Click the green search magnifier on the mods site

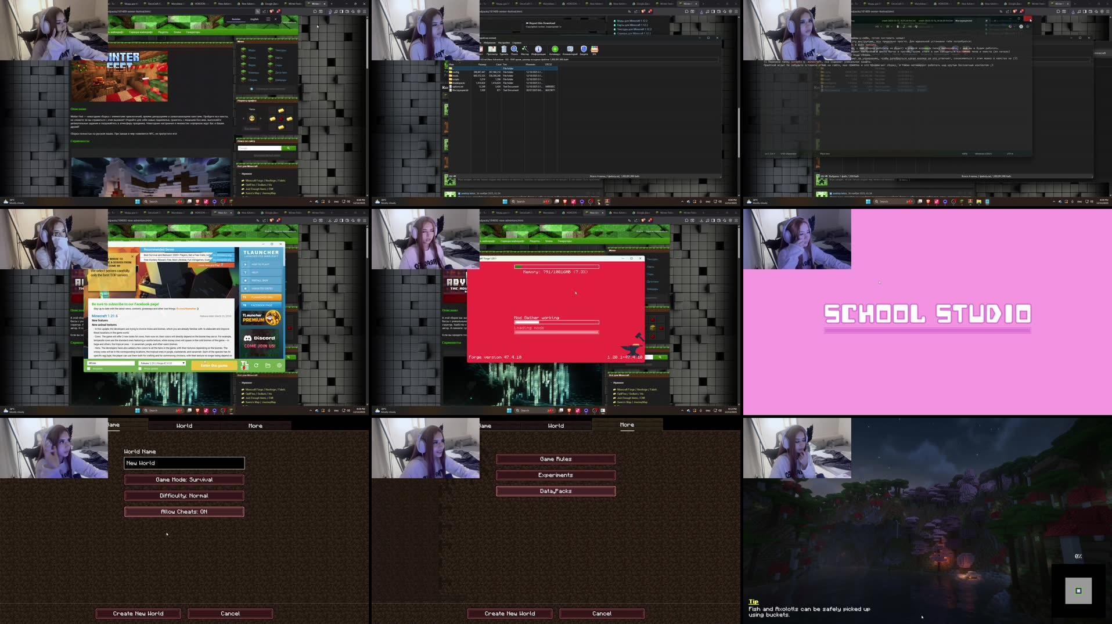pyautogui.click(x=288, y=148)
